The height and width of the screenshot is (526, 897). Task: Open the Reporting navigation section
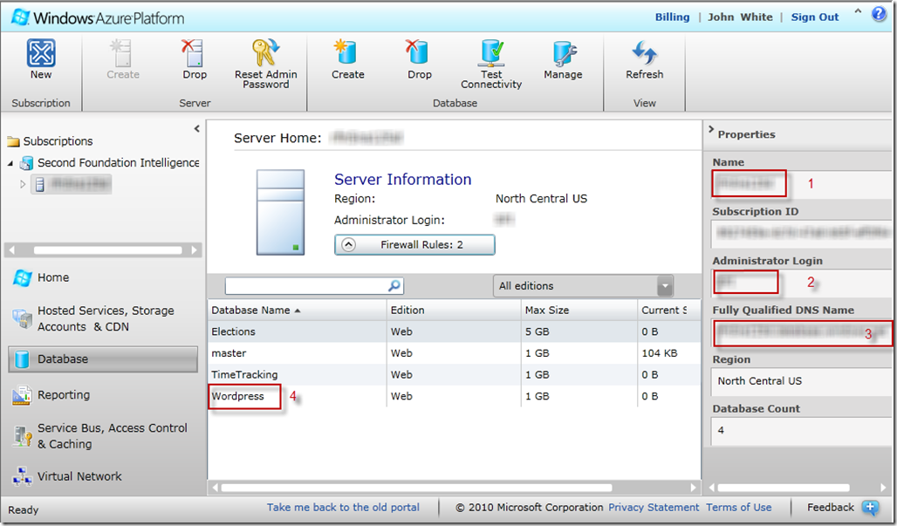pos(51,395)
